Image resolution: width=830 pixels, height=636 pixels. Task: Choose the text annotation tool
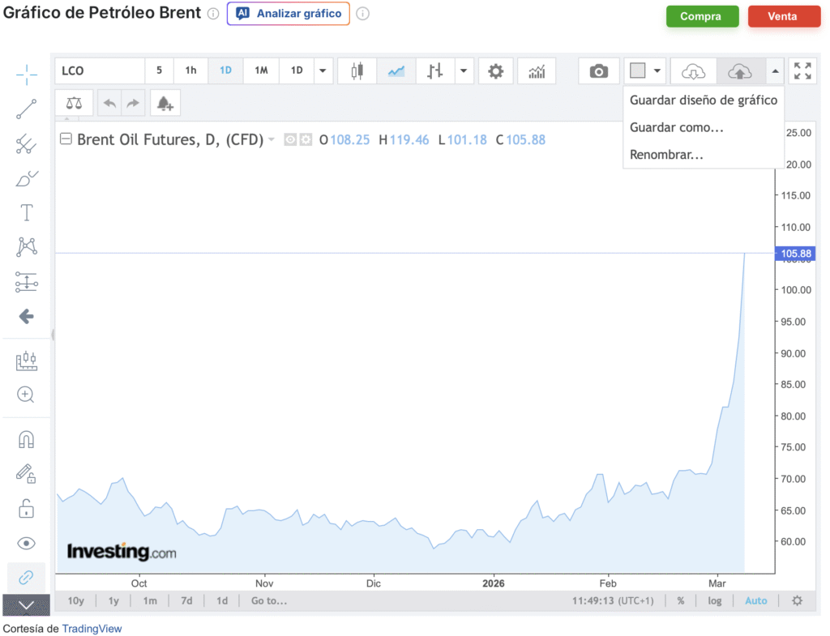26,213
